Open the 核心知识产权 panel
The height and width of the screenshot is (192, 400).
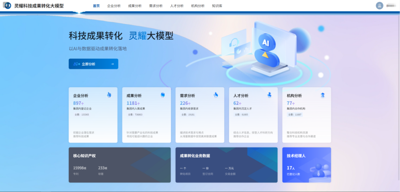(x=120, y=165)
